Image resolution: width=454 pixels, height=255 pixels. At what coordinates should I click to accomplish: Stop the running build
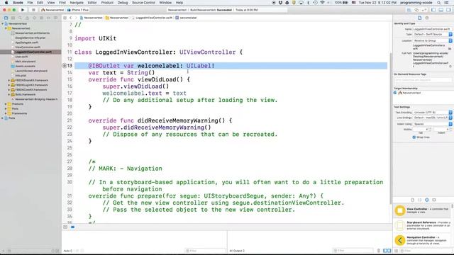click(33, 10)
